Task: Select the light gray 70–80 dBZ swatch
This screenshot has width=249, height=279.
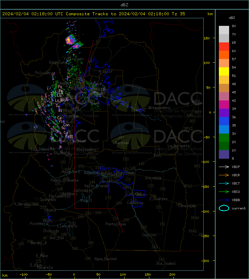Action: point(224,30)
